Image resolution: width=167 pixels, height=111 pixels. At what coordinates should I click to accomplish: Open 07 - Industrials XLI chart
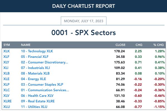(x=35, y=68)
